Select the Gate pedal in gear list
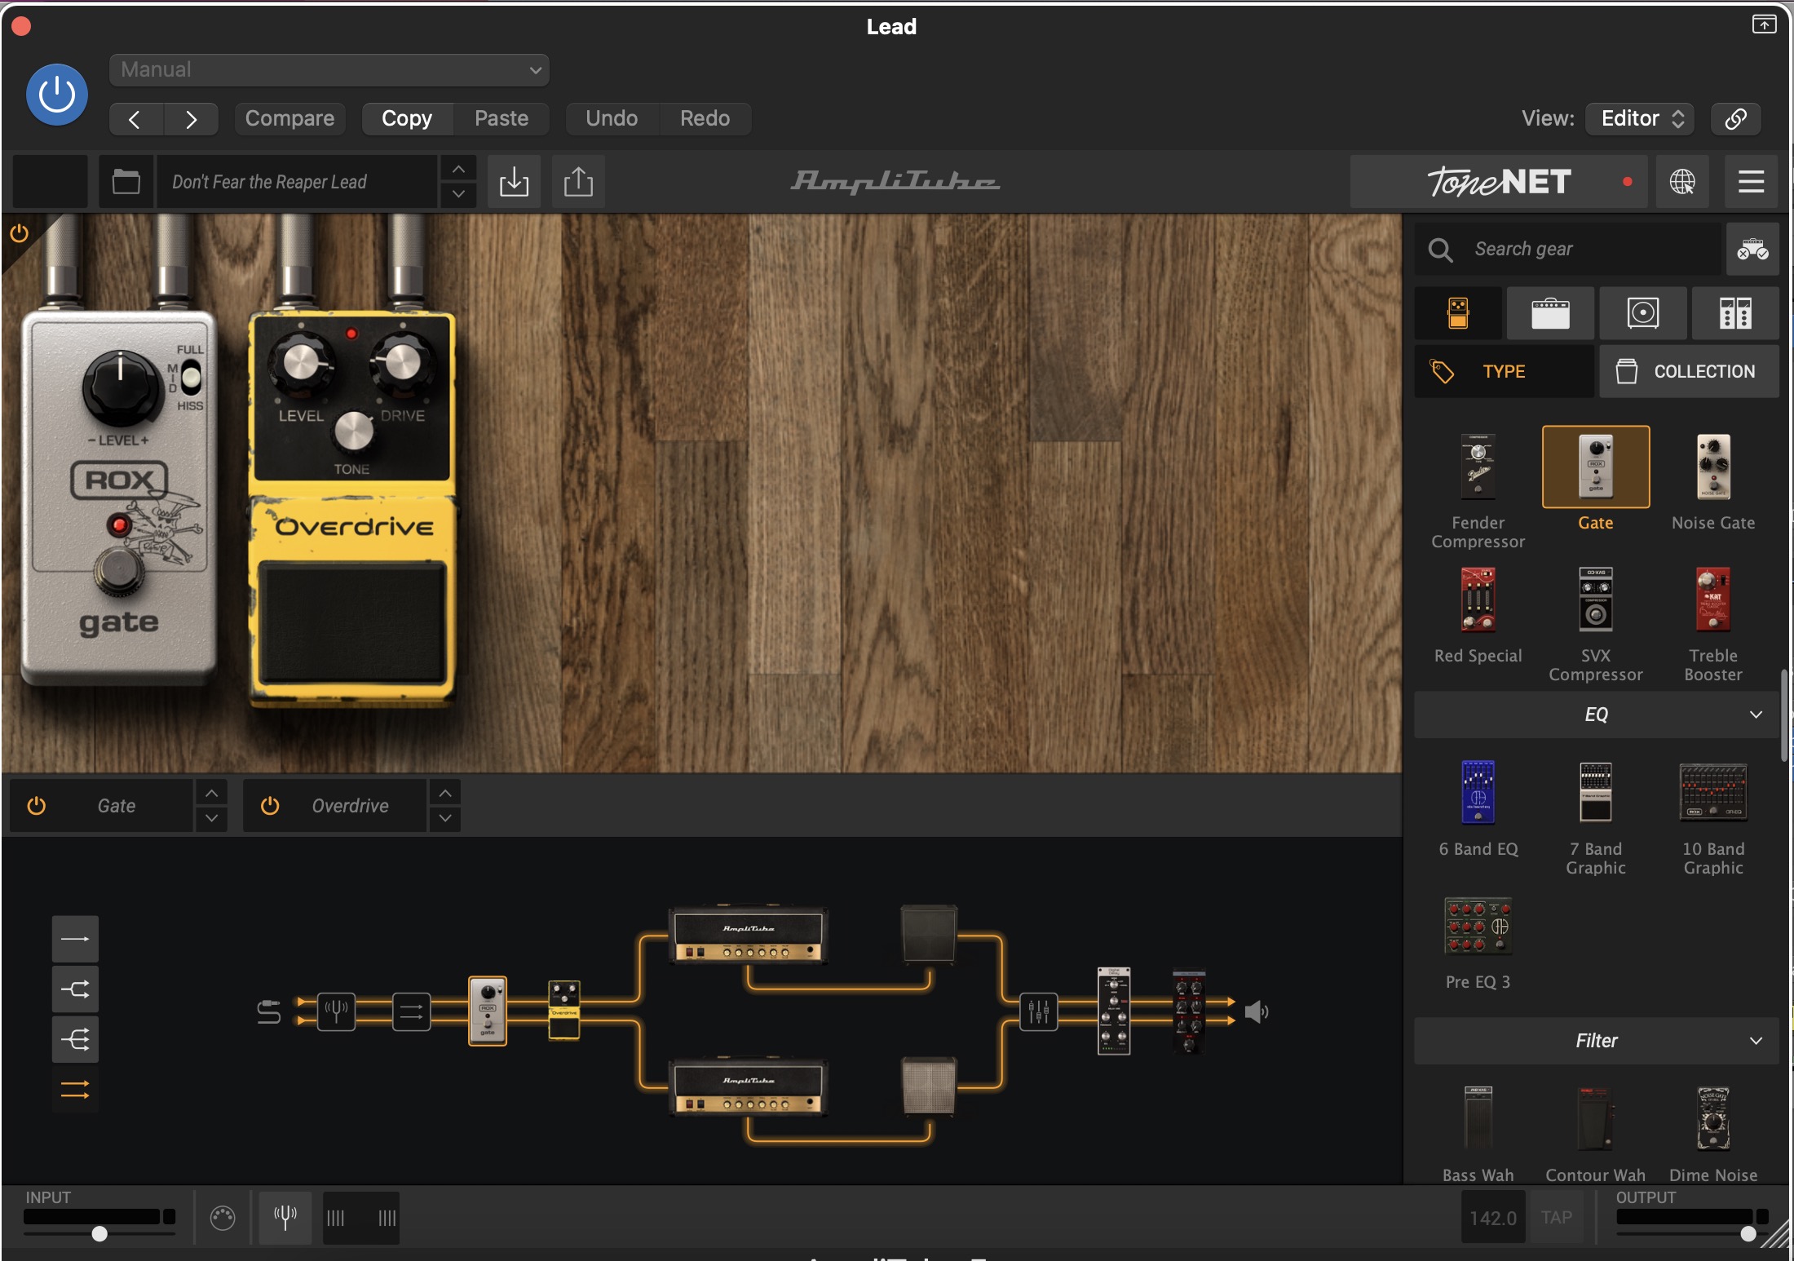This screenshot has width=1794, height=1261. pyautogui.click(x=1595, y=480)
